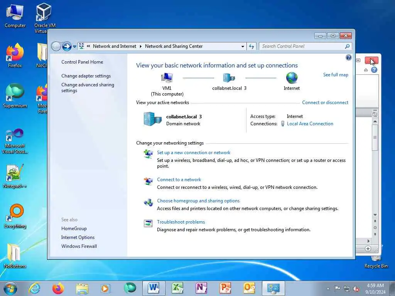Click See full map link
395x296 pixels.
(x=336, y=75)
